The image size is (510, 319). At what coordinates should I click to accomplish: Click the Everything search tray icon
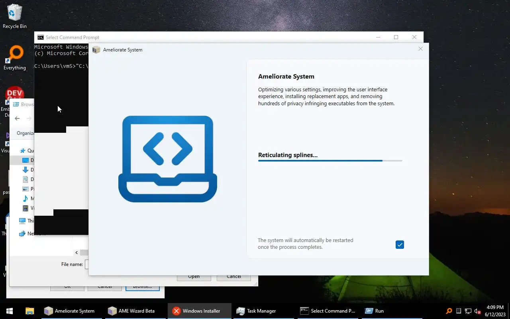pos(449,311)
